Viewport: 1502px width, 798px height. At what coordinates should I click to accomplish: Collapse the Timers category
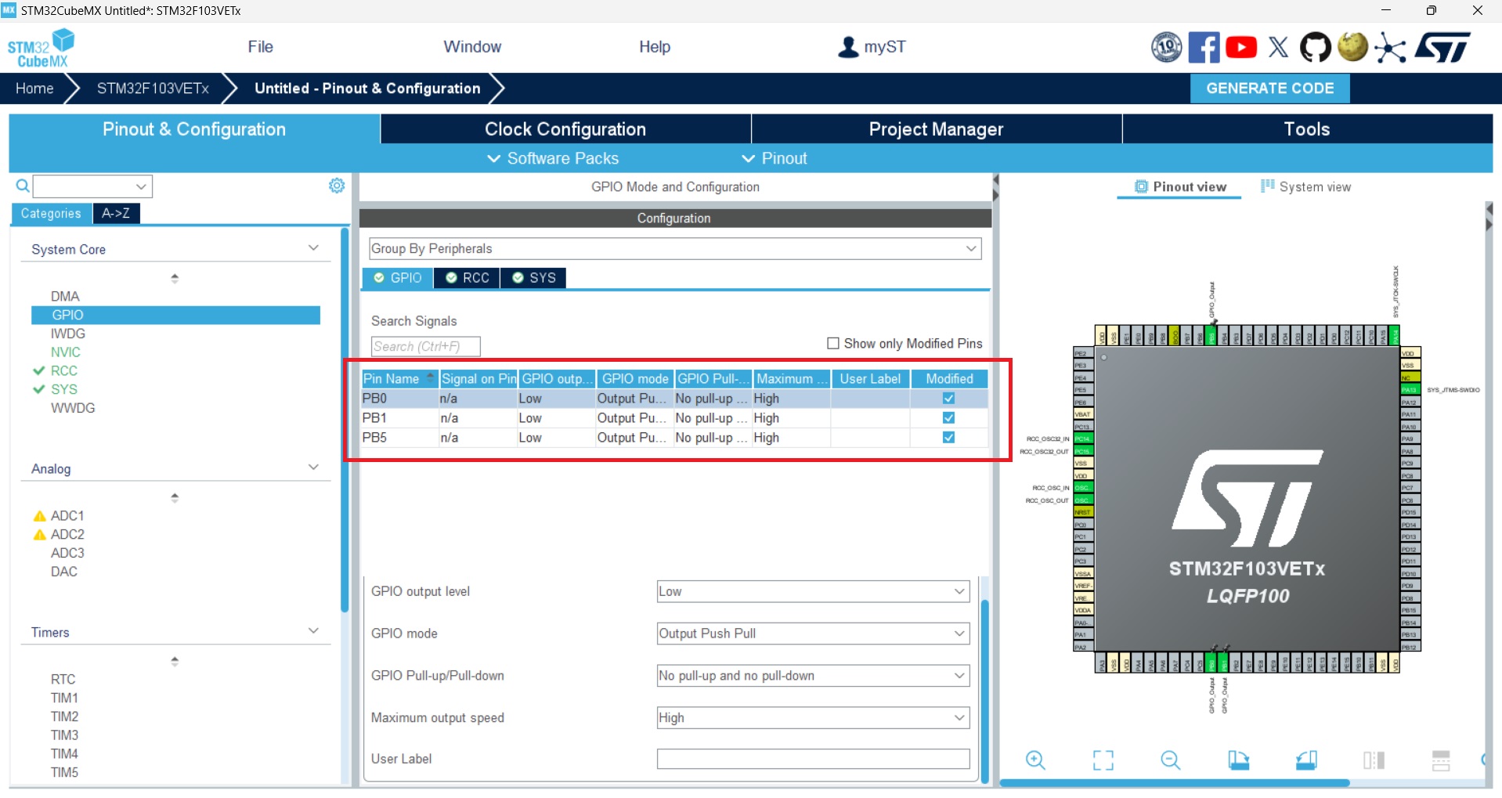click(314, 631)
